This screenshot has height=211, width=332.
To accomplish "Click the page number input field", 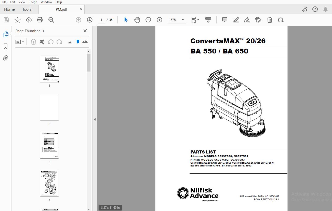I will coord(101,20).
